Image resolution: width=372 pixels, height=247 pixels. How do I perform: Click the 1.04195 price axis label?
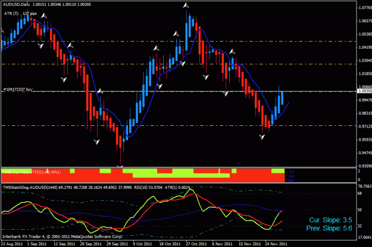pyautogui.click(x=365, y=47)
